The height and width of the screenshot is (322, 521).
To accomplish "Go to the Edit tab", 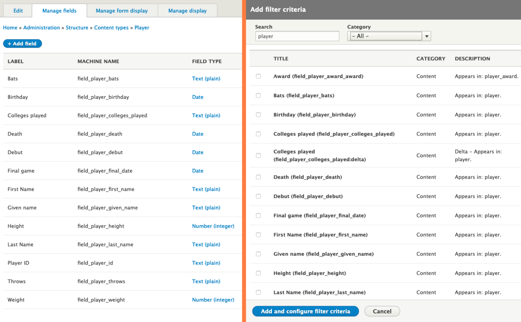I will 17,11.
